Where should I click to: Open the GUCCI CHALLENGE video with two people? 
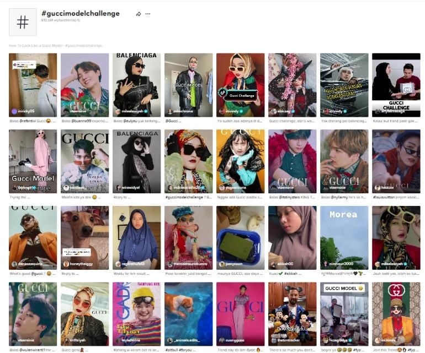click(396, 85)
